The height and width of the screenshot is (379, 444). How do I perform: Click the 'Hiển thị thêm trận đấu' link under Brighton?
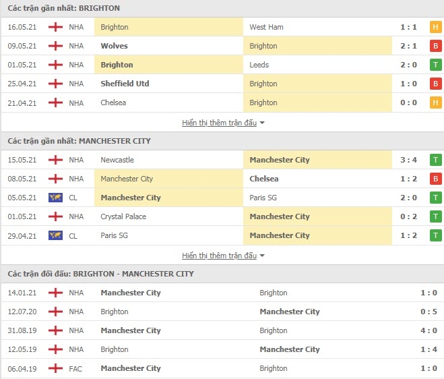click(219, 123)
